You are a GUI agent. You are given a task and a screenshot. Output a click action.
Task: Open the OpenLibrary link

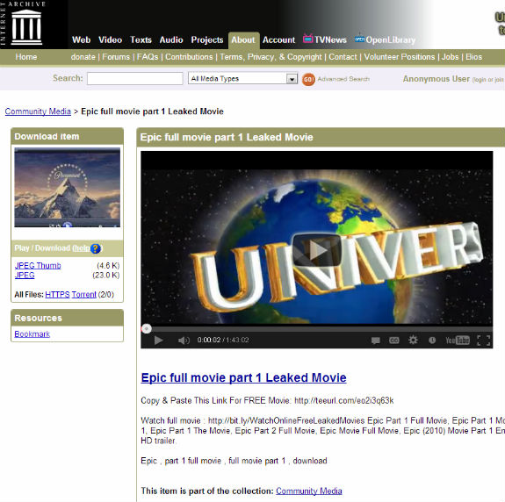pos(385,39)
